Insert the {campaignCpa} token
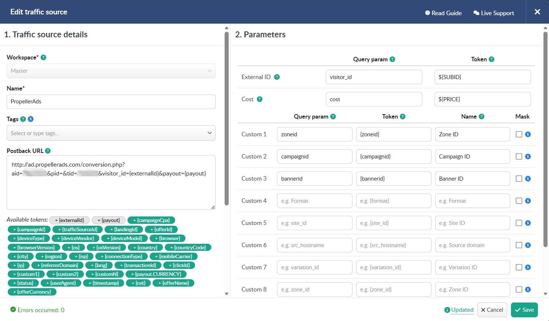Screen dimensions: 549x321 tap(151, 220)
